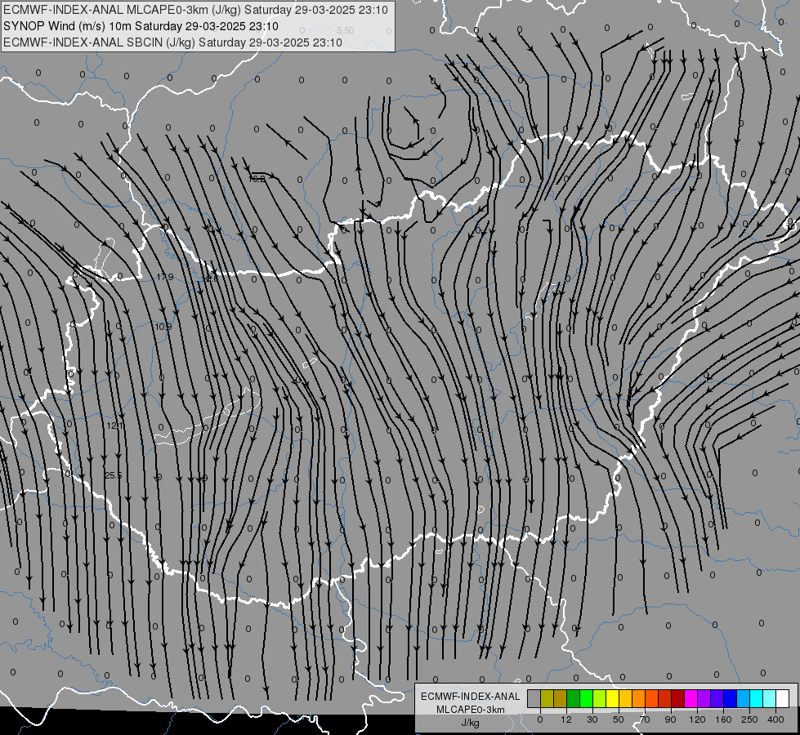
Task: Click the J/kg unit label in legend
Action: pyautogui.click(x=470, y=723)
